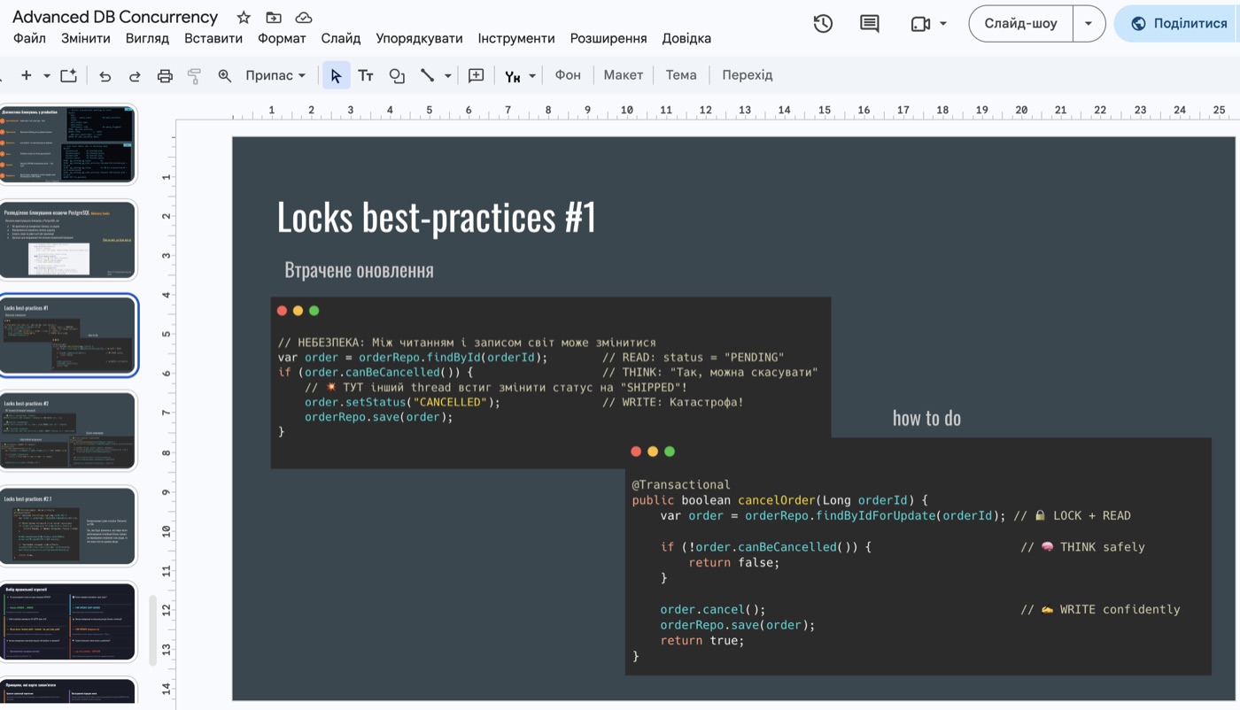Click the Undo arrow

[x=105, y=76]
